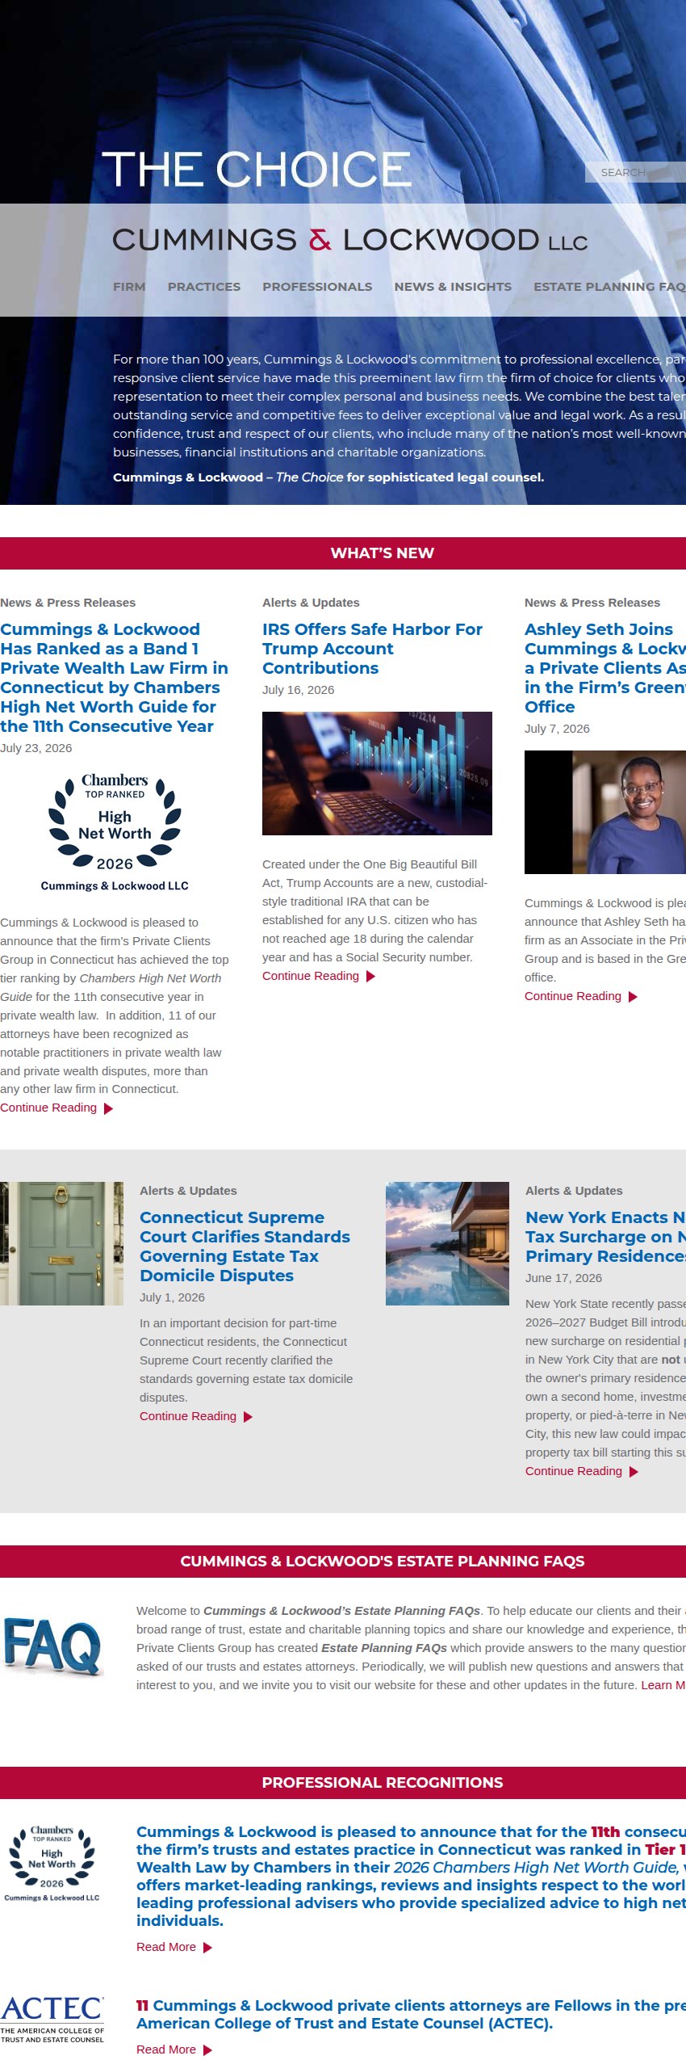Image resolution: width=686 pixels, height=2060 pixels.
Task: Click the green door article thumbnail
Action: [x=61, y=1243]
